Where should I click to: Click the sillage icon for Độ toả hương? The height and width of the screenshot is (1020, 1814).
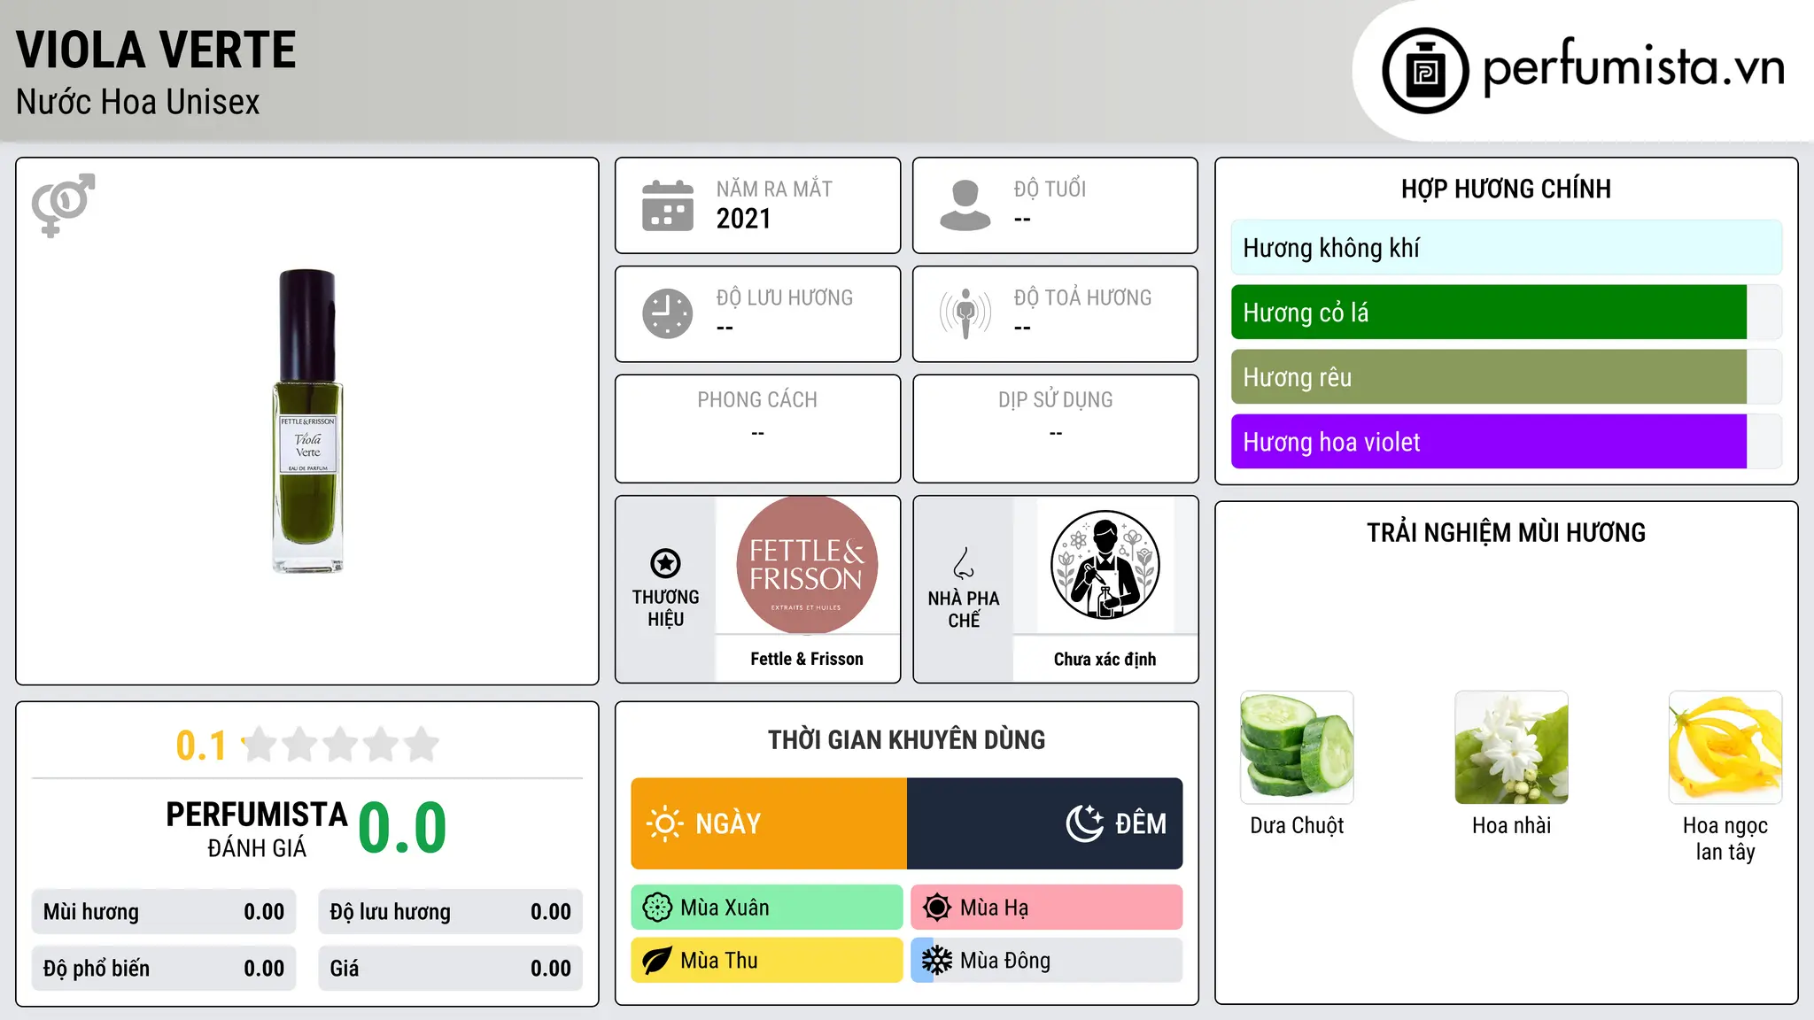965,313
